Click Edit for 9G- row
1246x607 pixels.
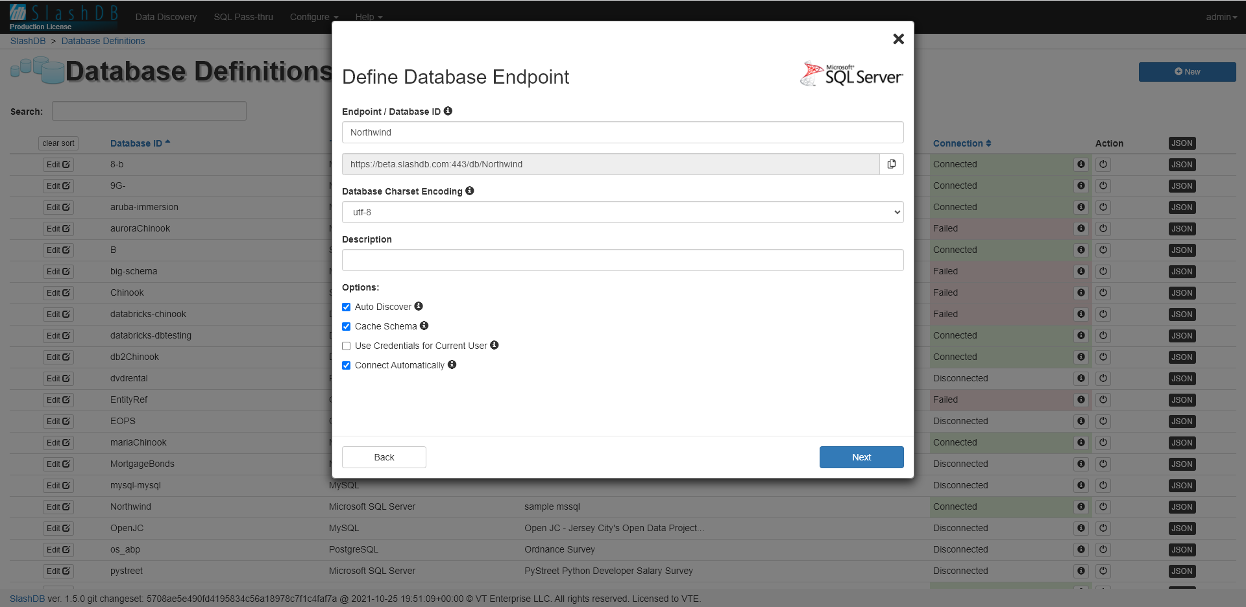pyautogui.click(x=58, y=186)
